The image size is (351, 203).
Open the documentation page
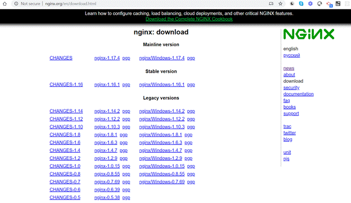click(x=298, y=94)
